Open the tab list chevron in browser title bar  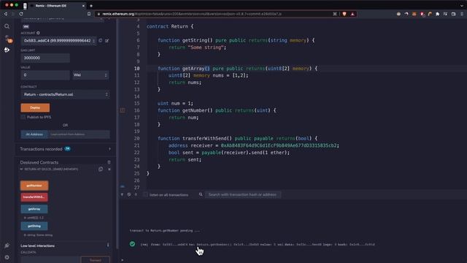click(x=462, y=6)
